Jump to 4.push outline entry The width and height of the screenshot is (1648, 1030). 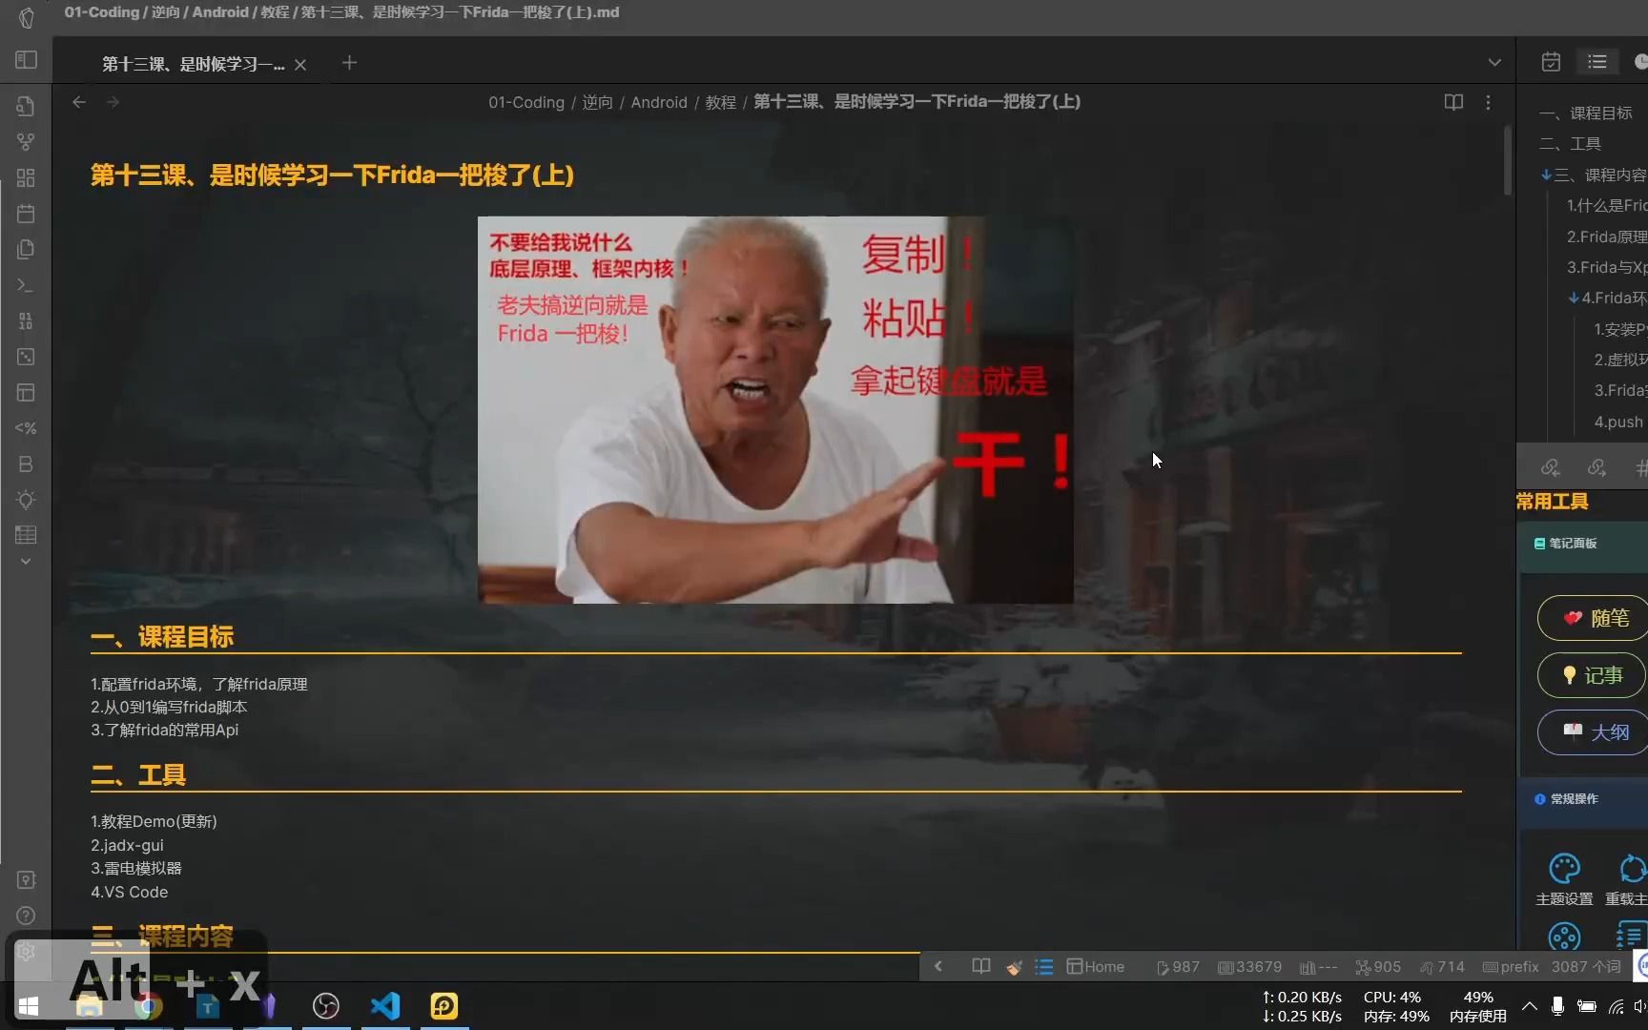point(1618,422)
